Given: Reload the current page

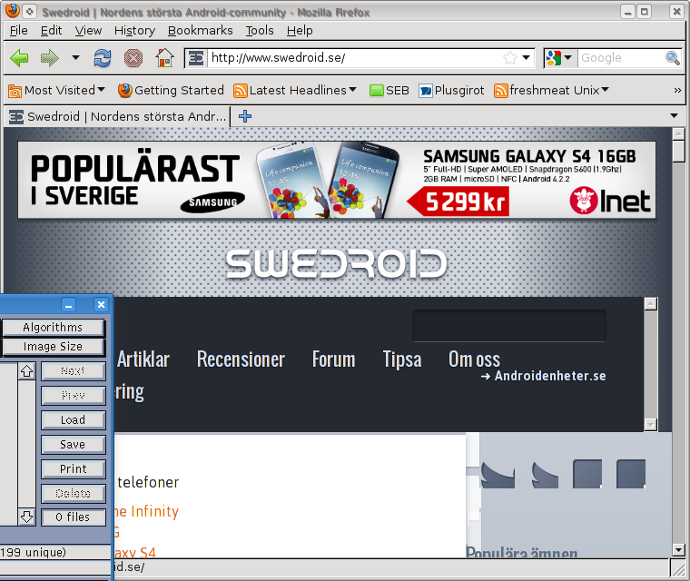Looking at the screenshot, I should (x=102, y=58).
